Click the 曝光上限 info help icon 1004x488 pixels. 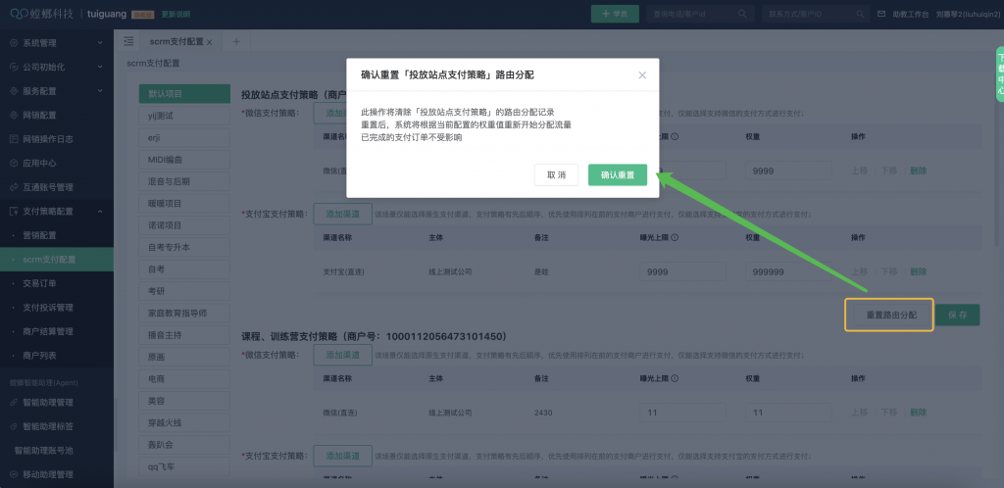point(676,136)
